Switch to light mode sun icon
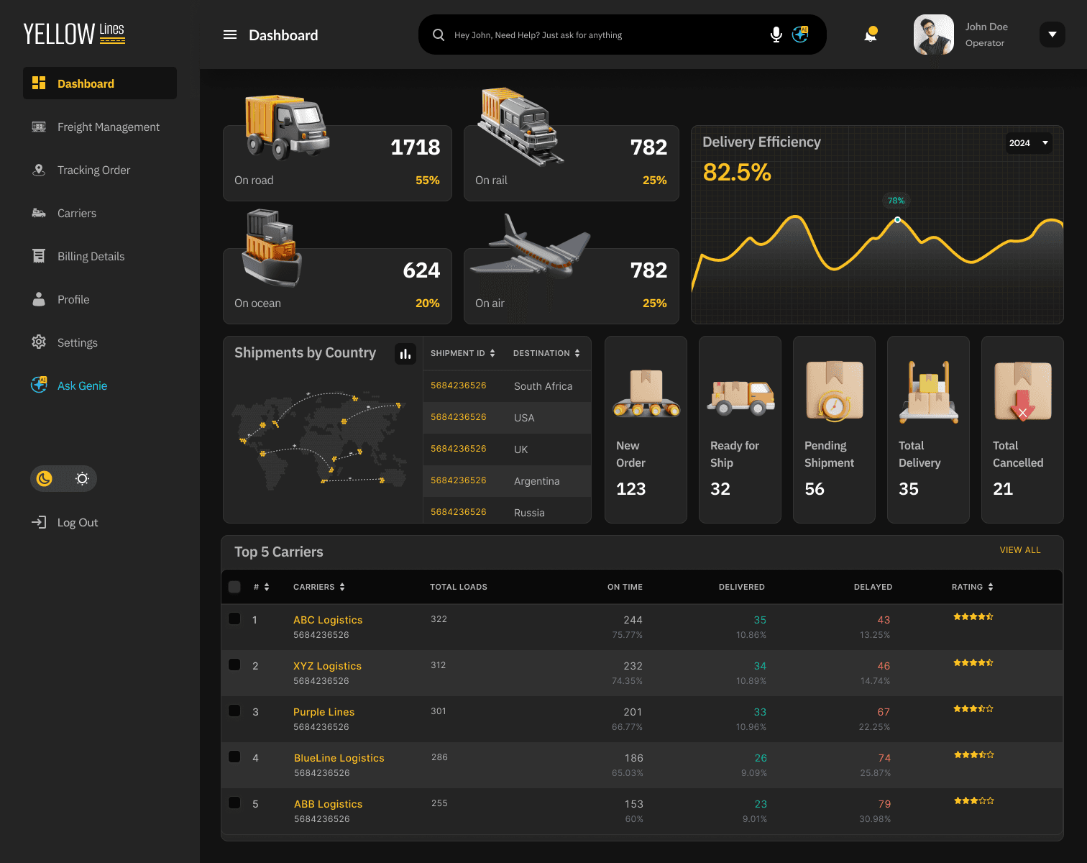The image size is (1087, 863). pos(82,479)
